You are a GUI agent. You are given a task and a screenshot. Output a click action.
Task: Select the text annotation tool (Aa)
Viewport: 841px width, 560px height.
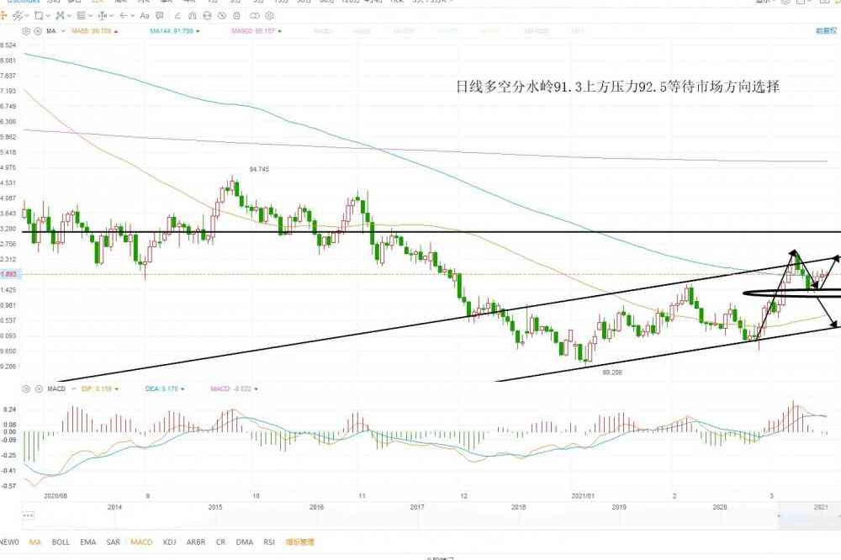[x=145, y=15]
